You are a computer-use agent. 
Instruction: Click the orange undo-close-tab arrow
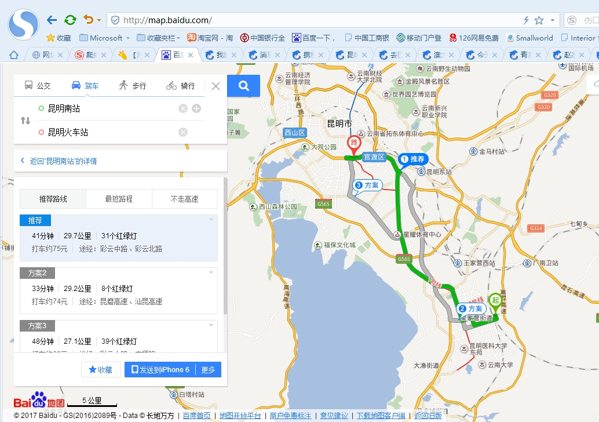88,20
